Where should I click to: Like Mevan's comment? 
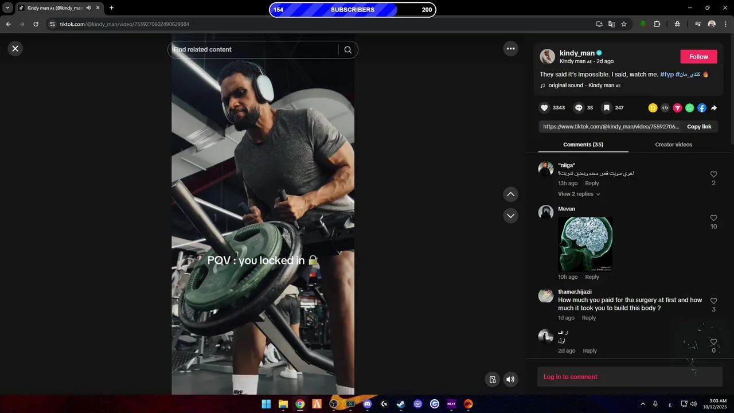tap(713, 218)
